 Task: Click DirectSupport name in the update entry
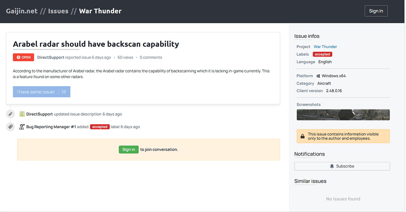[x=39, y=114]
